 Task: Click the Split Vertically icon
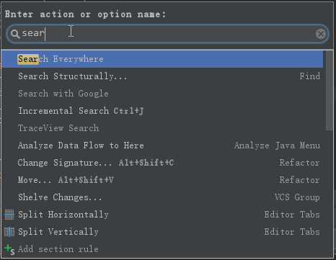click(x=9, y=232)
